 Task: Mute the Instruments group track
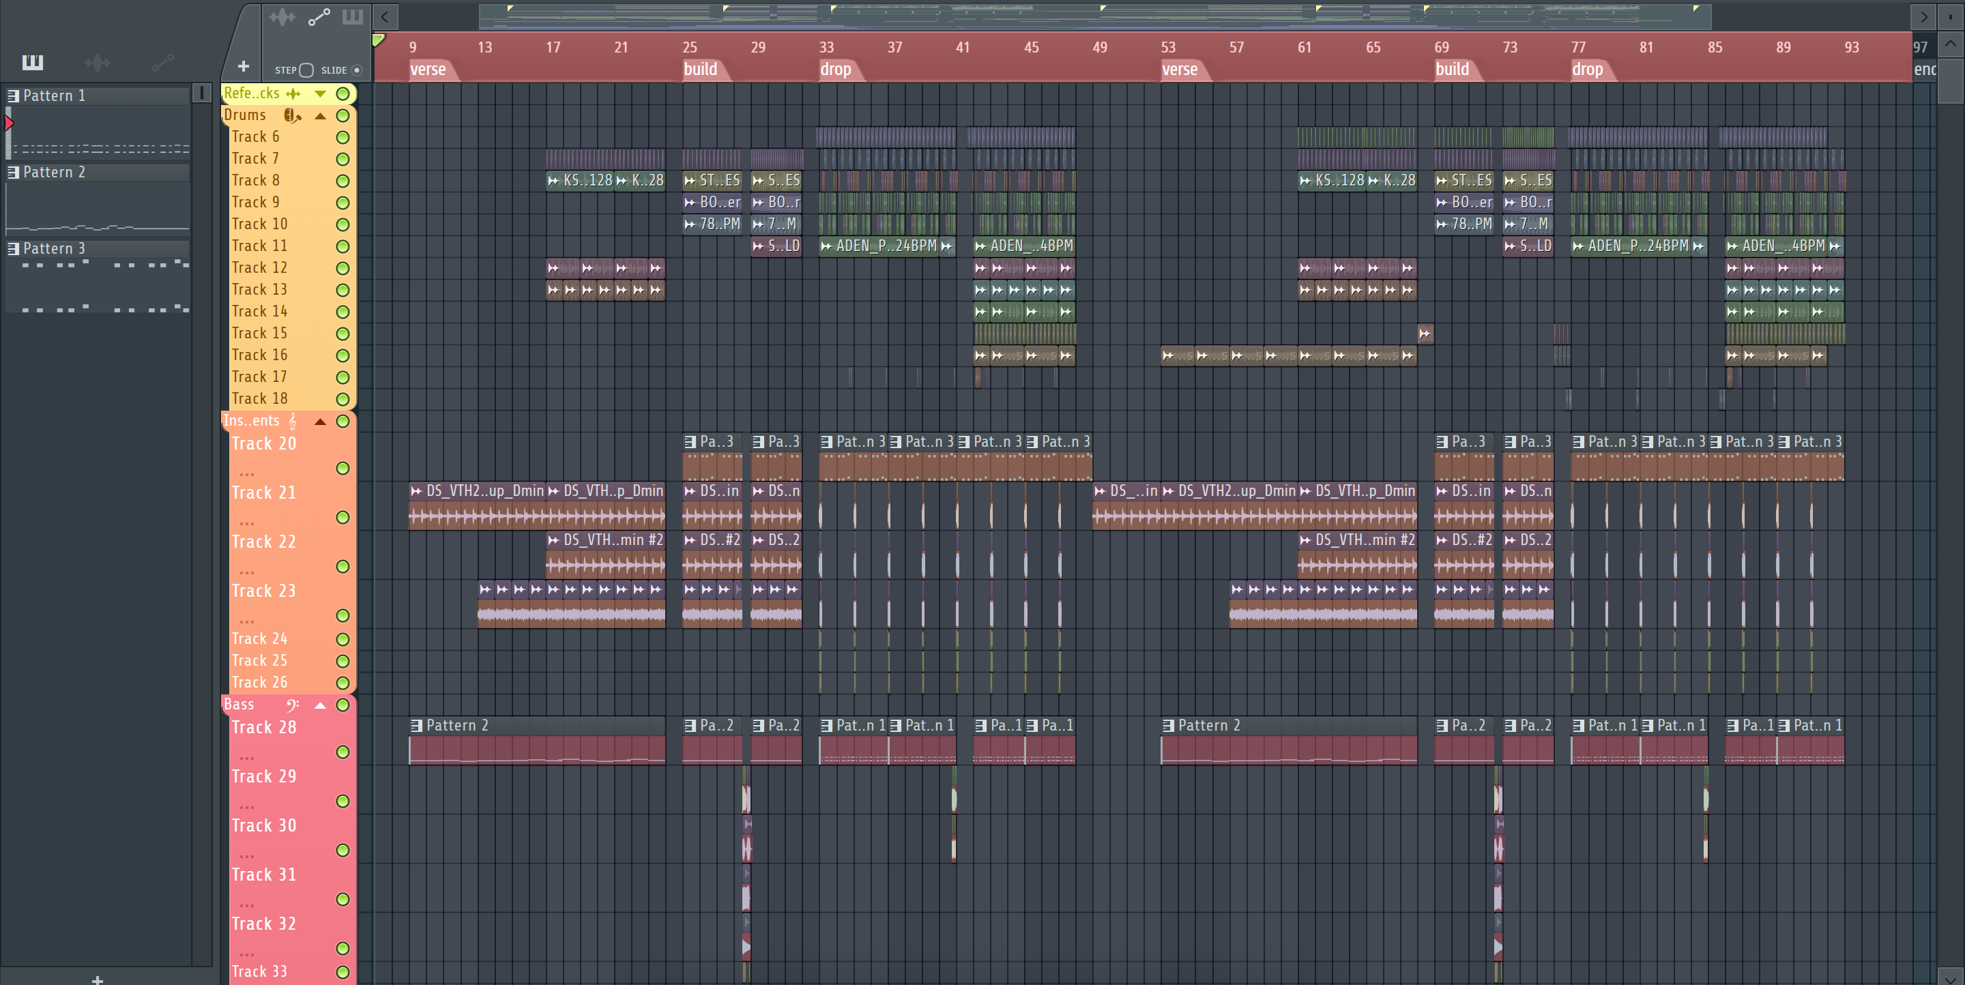coord(343,421)
